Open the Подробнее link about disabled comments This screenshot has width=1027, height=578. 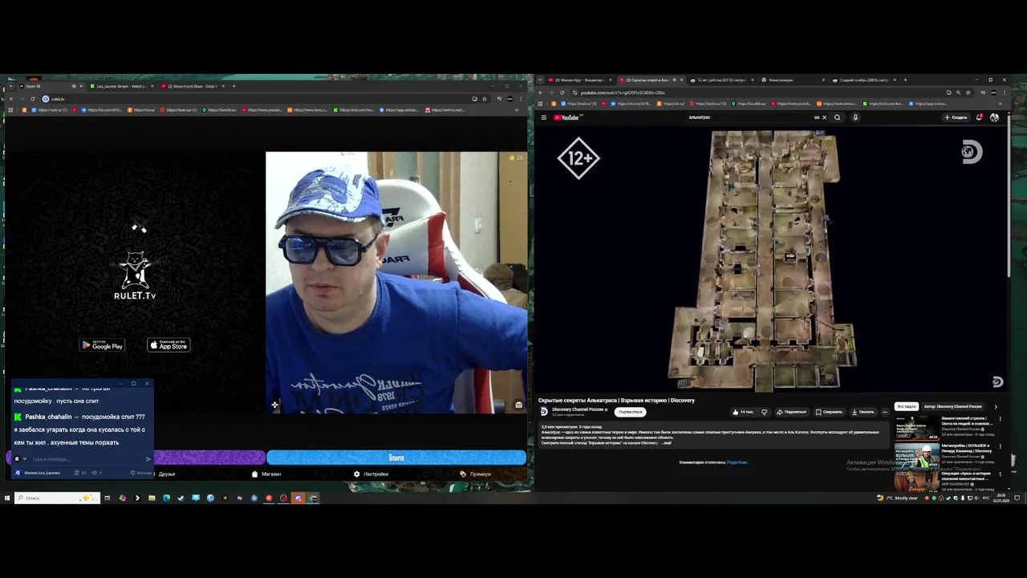pyautogui.click(x=737, y=462)
